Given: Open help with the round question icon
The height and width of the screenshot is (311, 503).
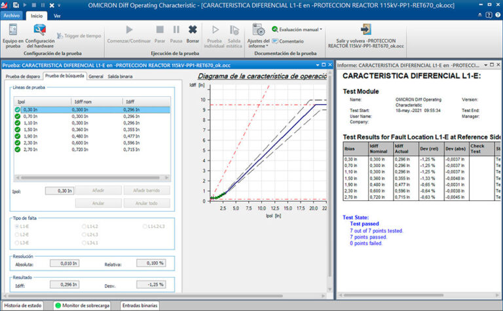Looking at the screenshot, I should (x=498, y=15).
